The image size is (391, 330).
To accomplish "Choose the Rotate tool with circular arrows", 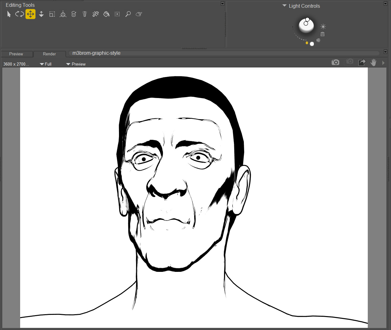I will coord(20,14).
